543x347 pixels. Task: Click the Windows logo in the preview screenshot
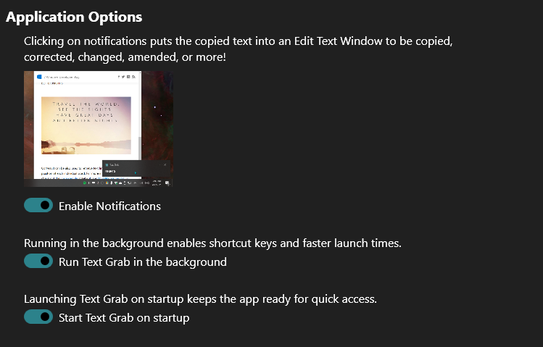[39, 76]
